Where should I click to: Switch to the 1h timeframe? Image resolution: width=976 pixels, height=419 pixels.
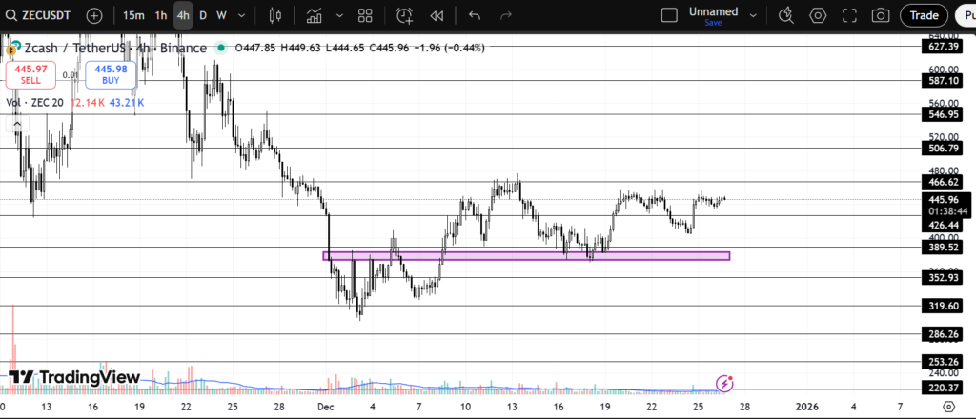160,15
